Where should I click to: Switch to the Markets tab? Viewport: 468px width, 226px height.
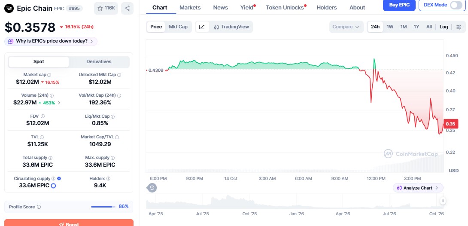(190, 7)
